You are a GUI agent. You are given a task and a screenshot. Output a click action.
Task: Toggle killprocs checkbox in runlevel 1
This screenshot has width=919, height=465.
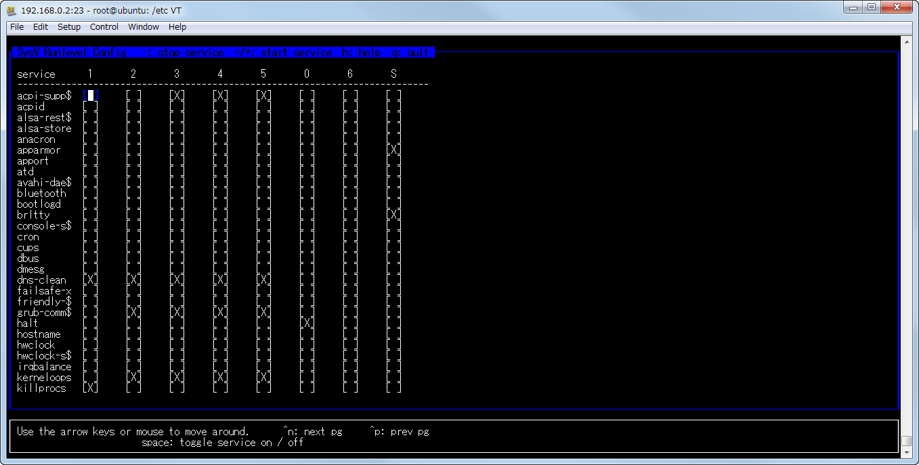(90, 389)
